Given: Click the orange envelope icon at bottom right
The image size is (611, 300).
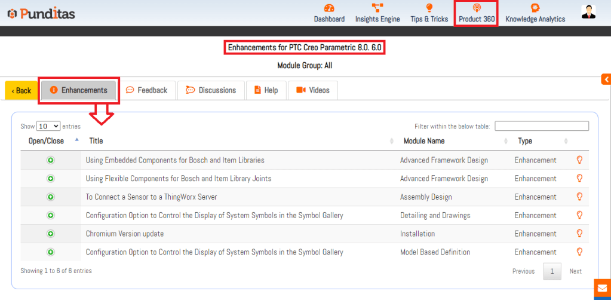Looking at the screenshot, I should (x=602, y=289).
